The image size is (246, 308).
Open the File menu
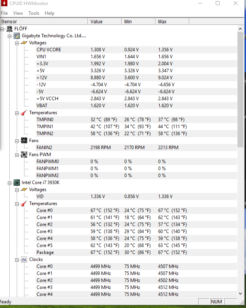tap(4, 13)
